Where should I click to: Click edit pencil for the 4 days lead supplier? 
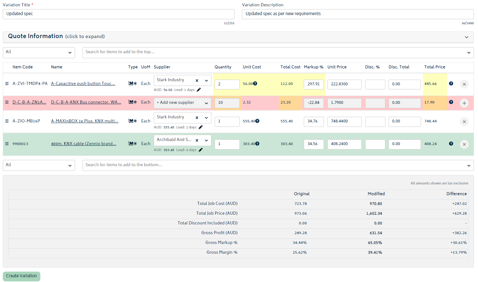[200, 150]
